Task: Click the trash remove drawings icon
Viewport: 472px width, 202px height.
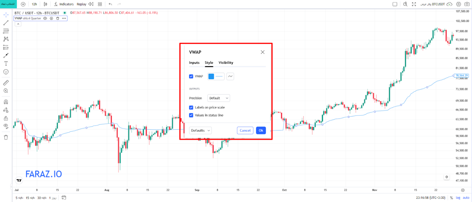Action: 6,137
